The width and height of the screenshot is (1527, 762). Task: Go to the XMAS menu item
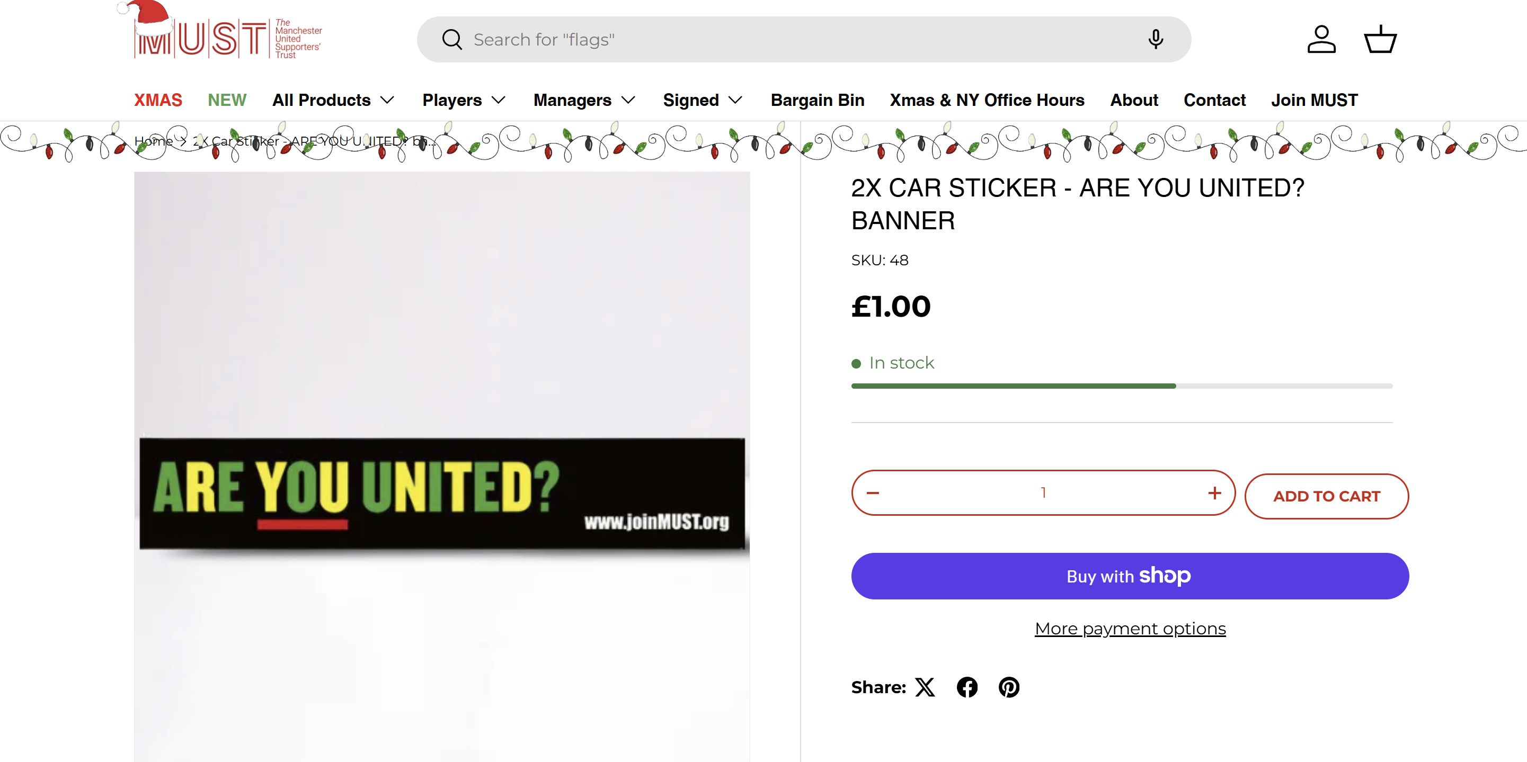pos(158,100)
